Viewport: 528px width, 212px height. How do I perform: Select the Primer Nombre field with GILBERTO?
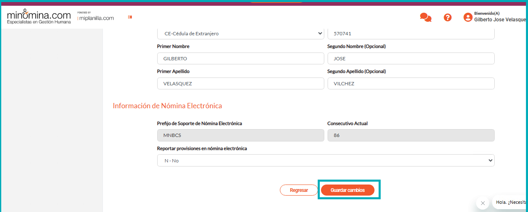point(241,59)
